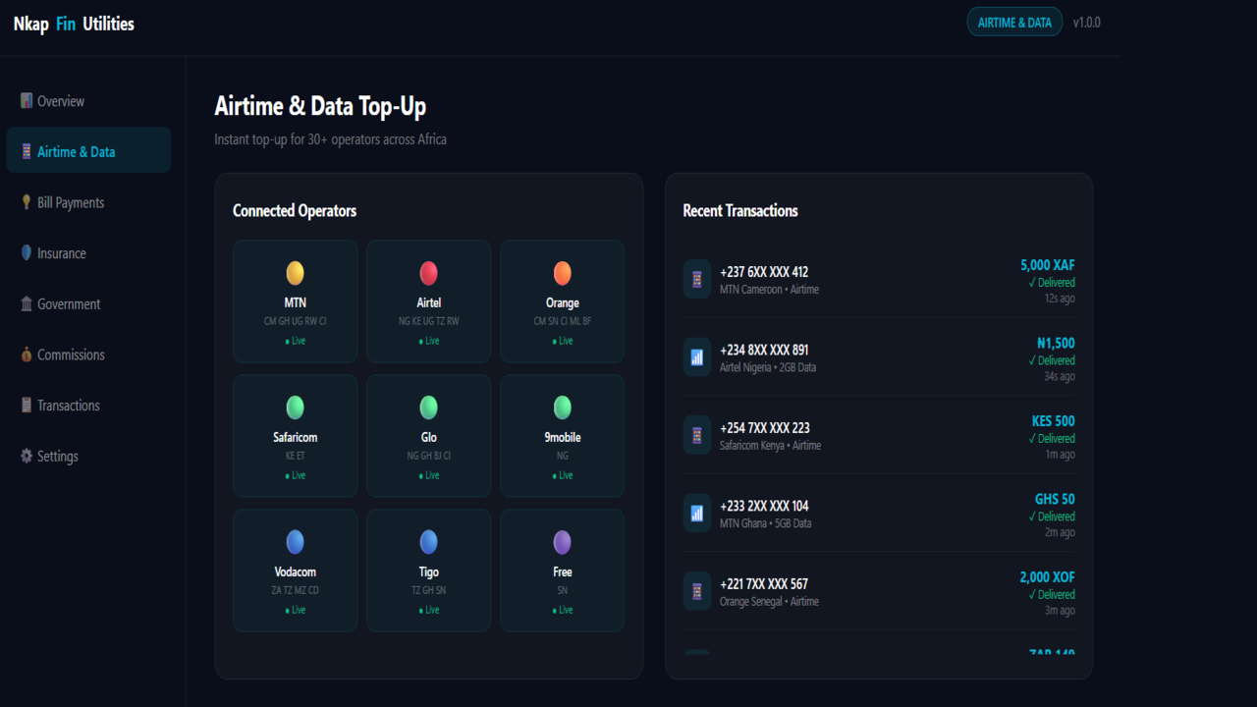Choose the Safaricom operator icon

click(x=295, y=408)
